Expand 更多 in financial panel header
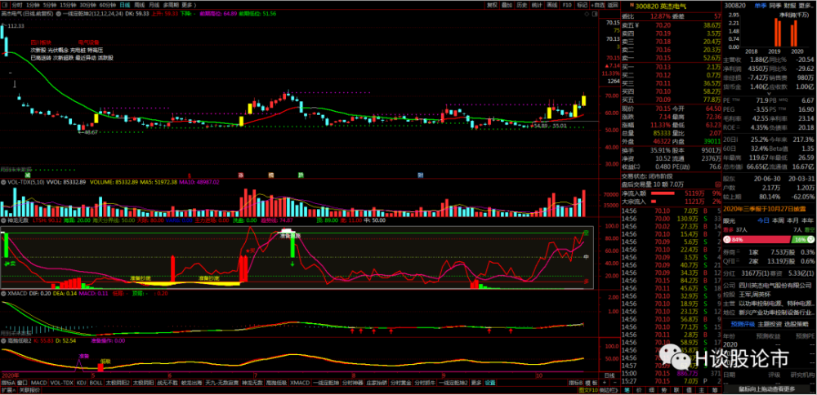 coord(806,5)
